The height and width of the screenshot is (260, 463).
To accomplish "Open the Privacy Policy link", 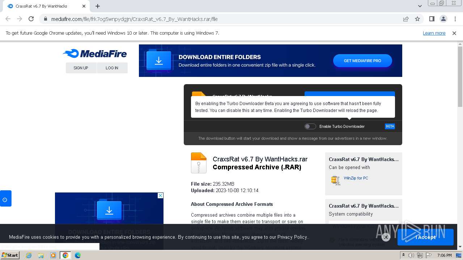I will pyautogui.click(x=292, y=237).
